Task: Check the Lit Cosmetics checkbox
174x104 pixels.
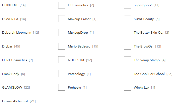Action: (x=62, y=5)
